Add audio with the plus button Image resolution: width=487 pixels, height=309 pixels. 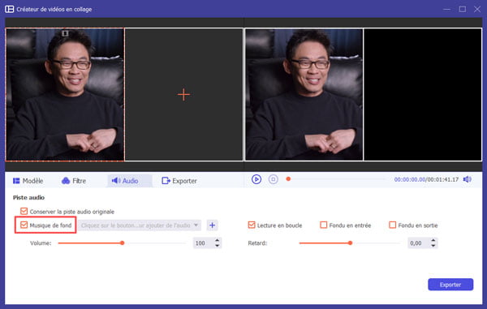[x=212, y=225]
